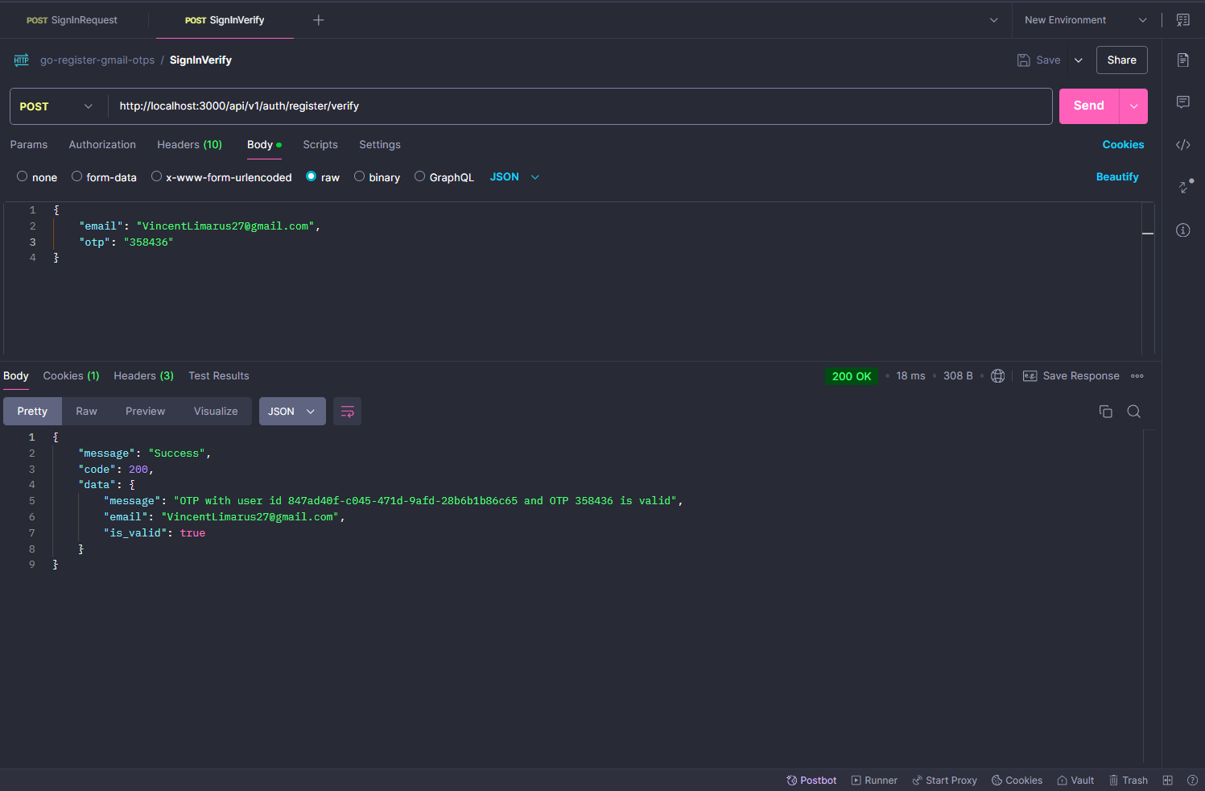The height and width of the screenshot is (791, 1205).
Task: Open the help question mark icon
Action: (x=1193, y=781)
